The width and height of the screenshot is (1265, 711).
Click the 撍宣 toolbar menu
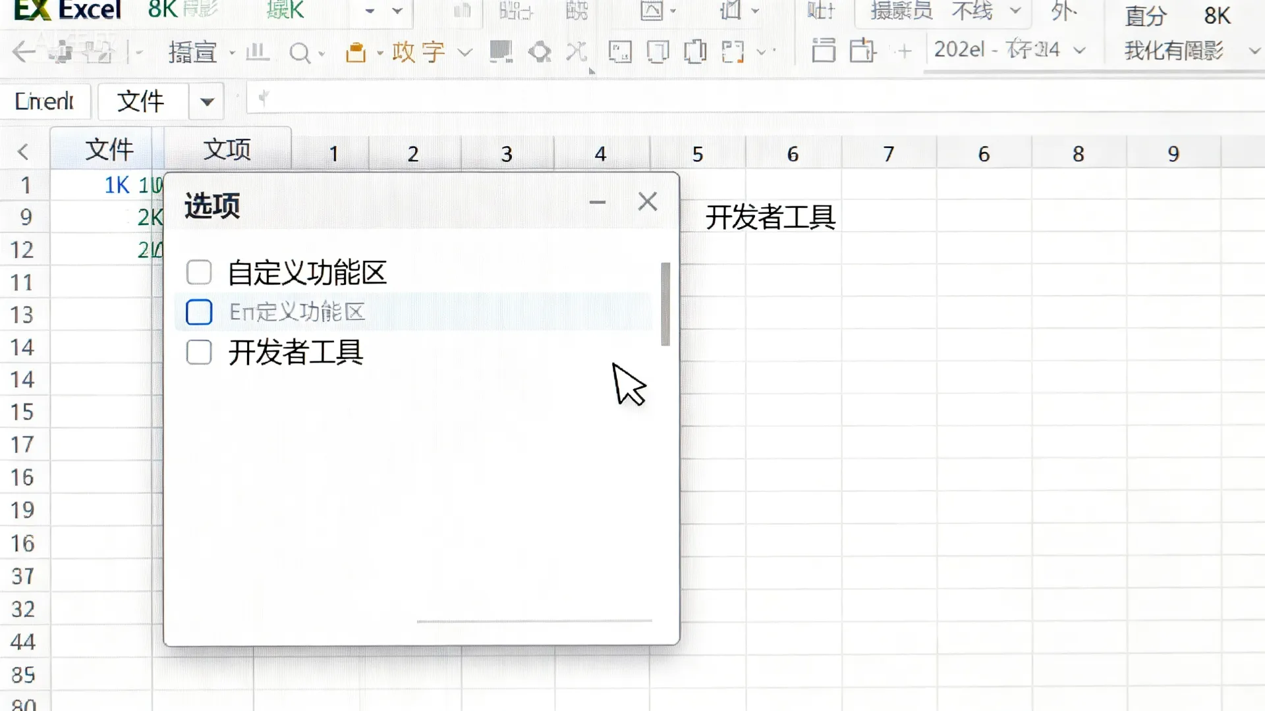pos(192,52)
